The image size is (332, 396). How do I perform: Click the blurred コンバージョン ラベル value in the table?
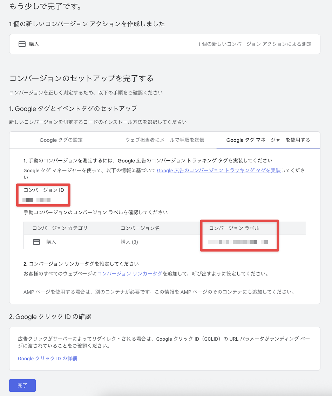pos(238,242)
